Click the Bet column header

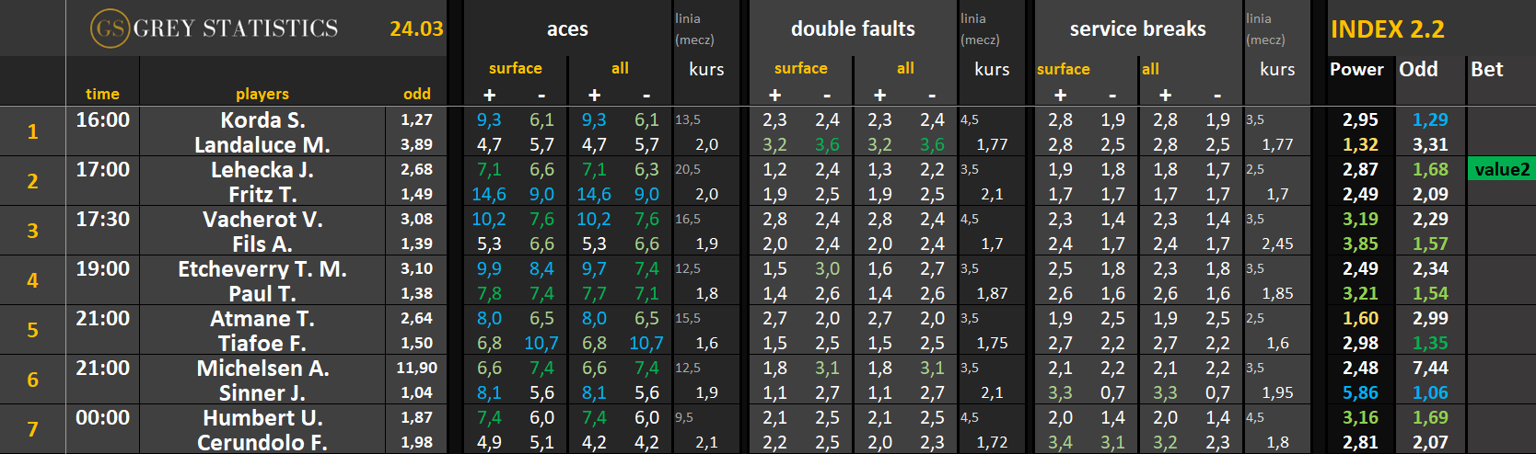(x=1486, y=70)
